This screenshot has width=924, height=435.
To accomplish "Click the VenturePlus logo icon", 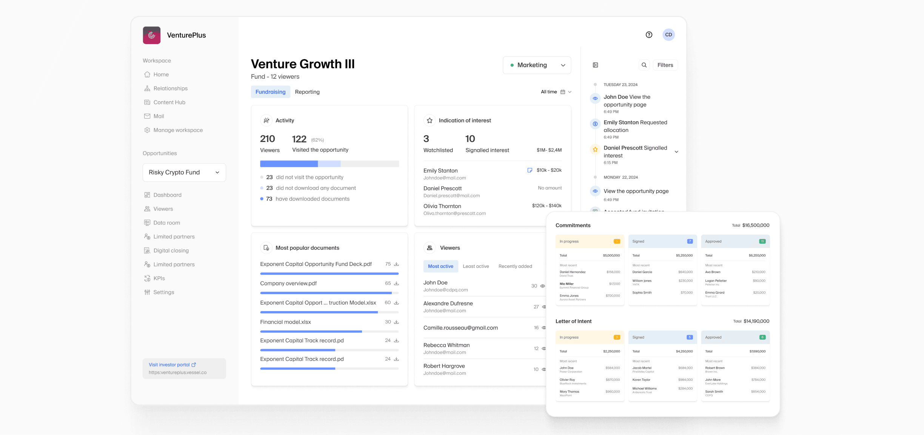I will tap(152, 35).
